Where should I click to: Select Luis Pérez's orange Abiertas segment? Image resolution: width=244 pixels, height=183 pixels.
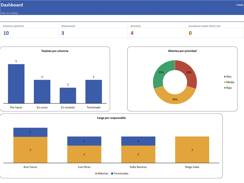84,154
